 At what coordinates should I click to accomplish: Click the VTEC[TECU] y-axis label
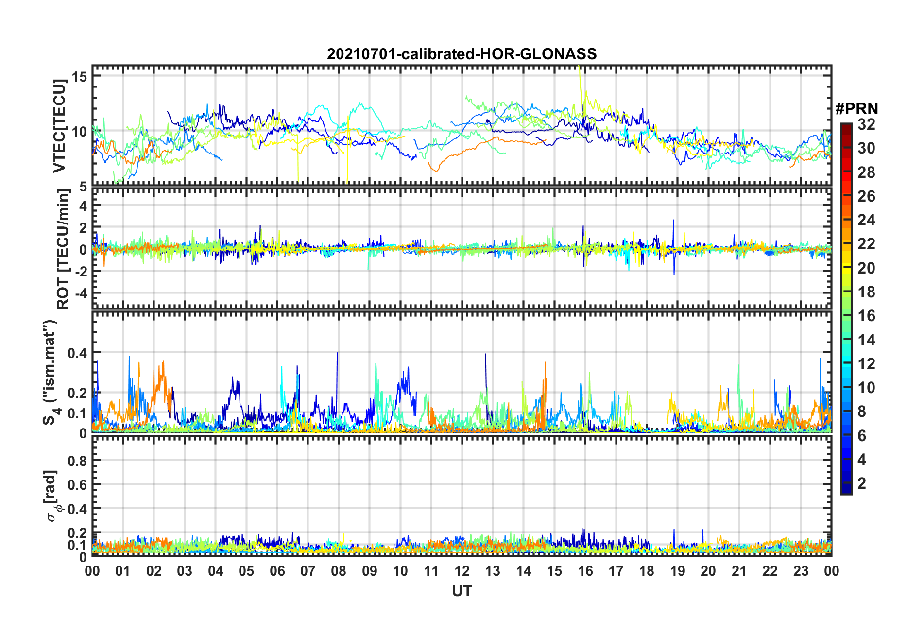pyautogui.click(x=59, y=126)
